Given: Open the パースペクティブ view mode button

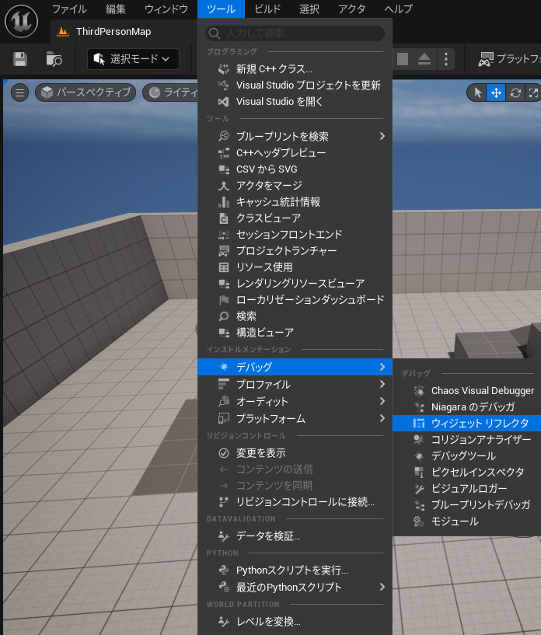Looking at the screenshot, I should [86, 92].
